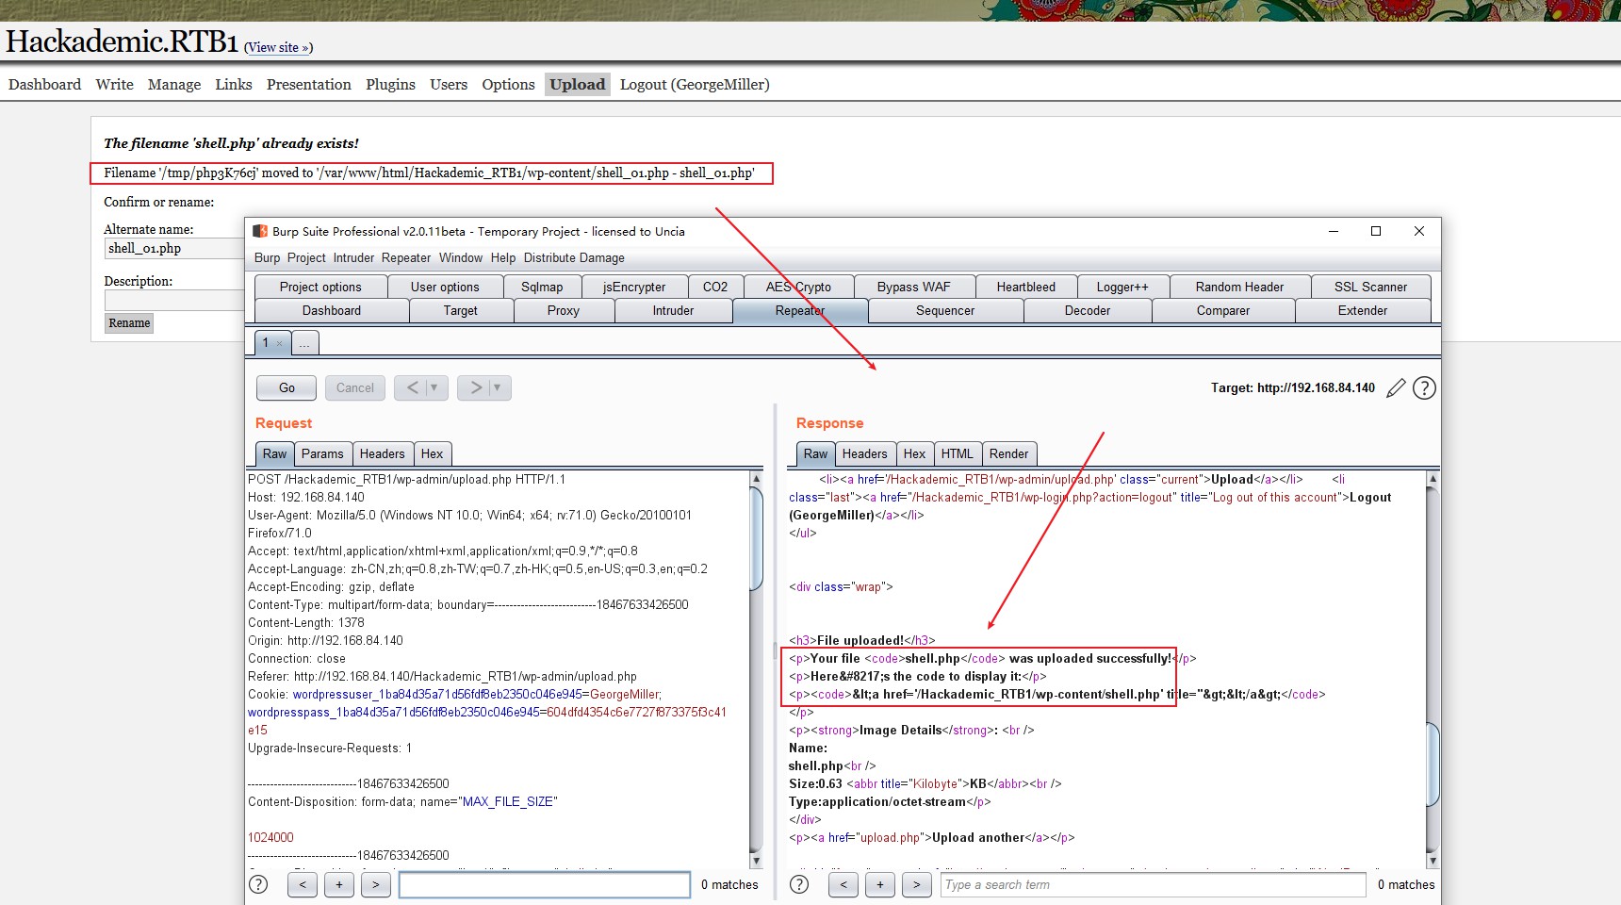Switch to the User options tab
The image size is (1621, 905).
point(445,287)
